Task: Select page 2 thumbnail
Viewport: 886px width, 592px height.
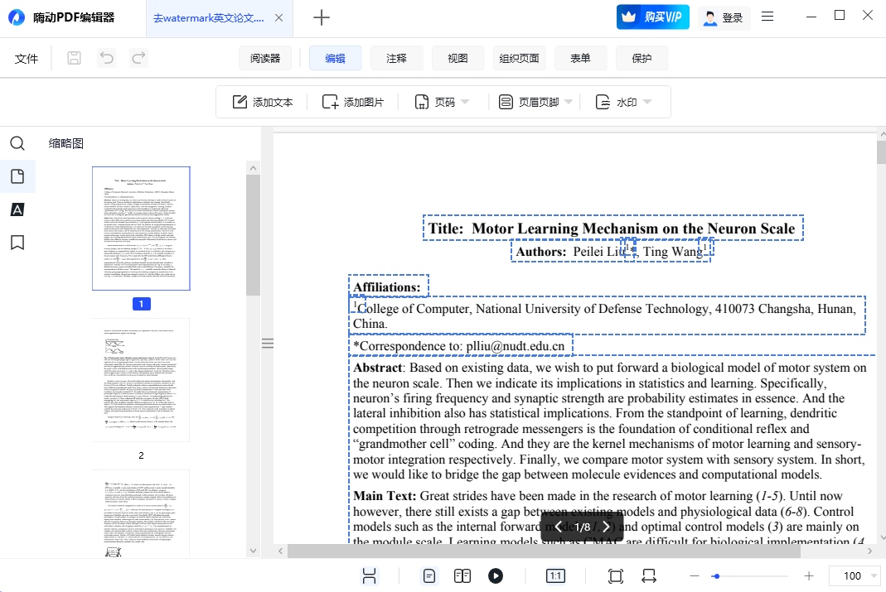Action: (x=141, y=379)
